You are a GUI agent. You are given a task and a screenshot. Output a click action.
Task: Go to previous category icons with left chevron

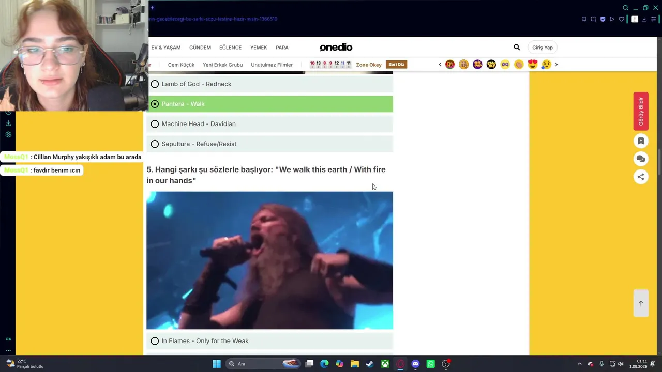pyautogui.click(x=440, y=65)
